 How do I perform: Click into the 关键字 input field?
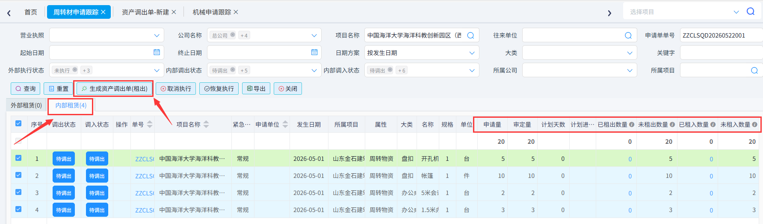721,53
